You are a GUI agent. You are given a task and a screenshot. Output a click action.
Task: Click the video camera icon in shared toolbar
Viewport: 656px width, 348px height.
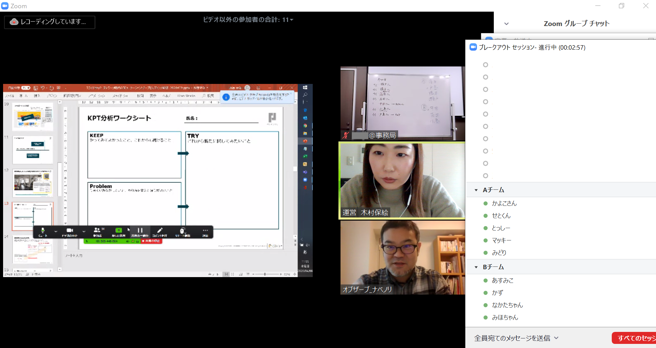pos(70,231)
